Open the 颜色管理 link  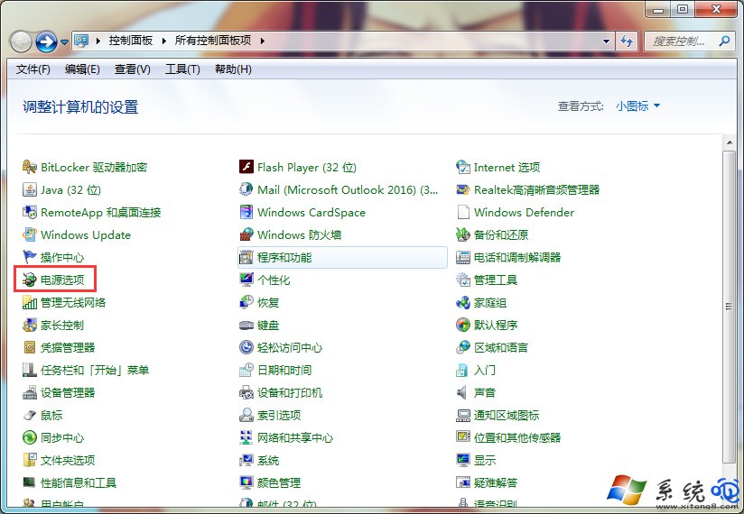[x=279, y=482]
